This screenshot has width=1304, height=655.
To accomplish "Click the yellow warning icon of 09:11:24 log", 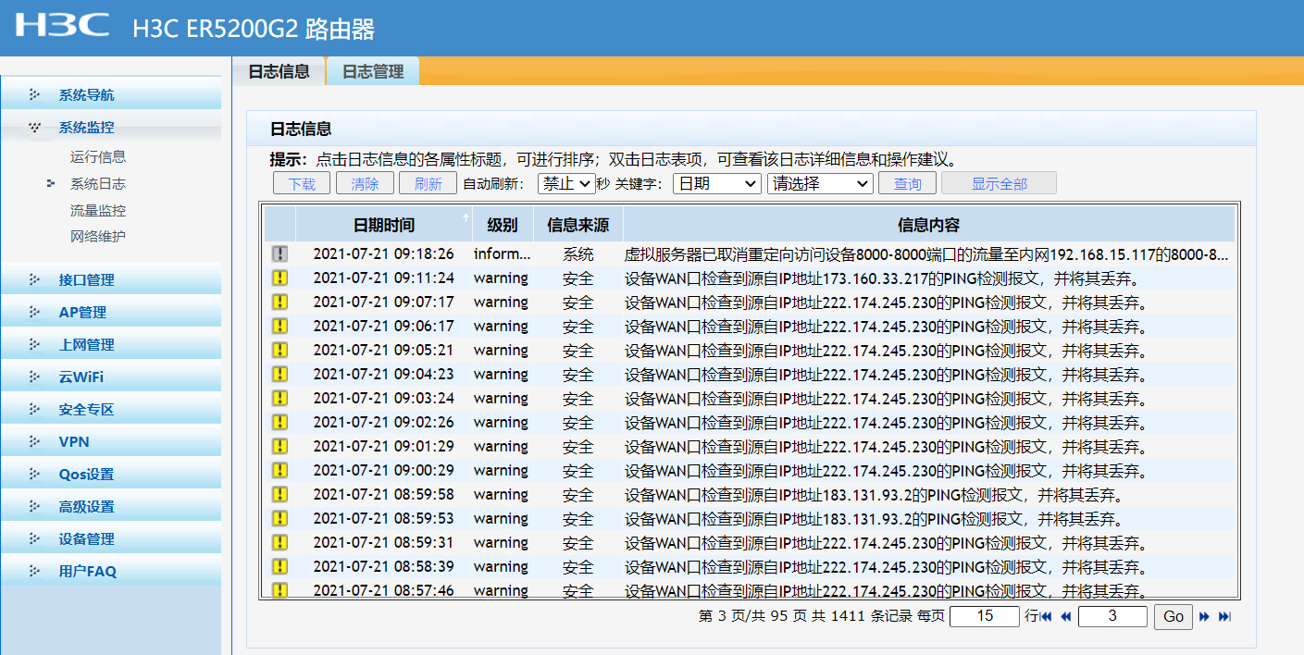I will click(x=279, y=278).
